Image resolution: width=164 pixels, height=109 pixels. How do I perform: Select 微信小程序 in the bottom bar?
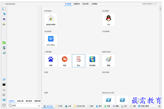tap(143, 106)
